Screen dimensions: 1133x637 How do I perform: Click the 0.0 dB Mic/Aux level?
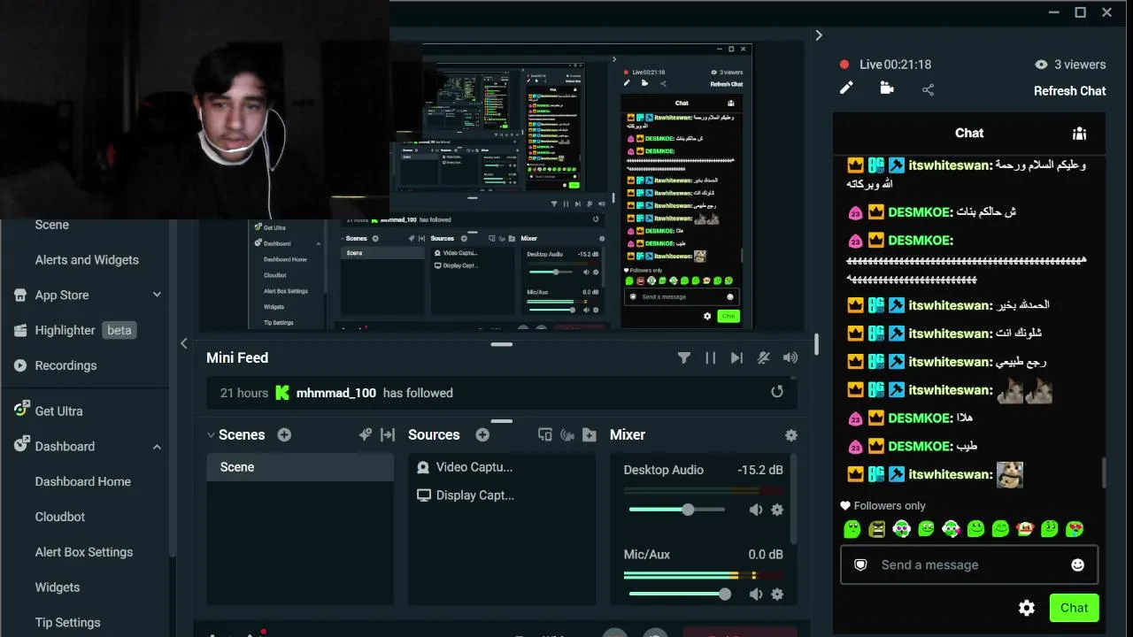[766, 555]
